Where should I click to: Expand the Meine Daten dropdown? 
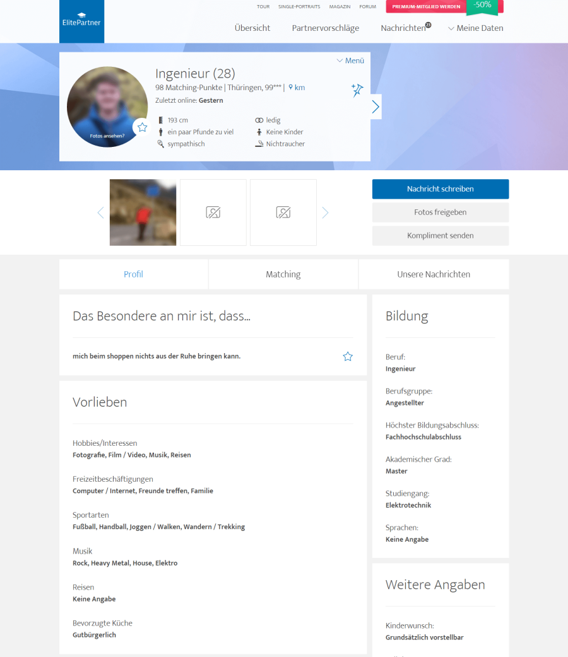click(x=476, y=28)
